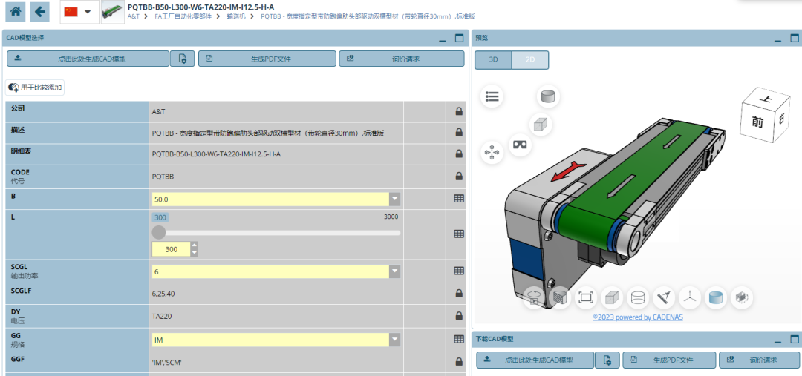Expand the B value 50.0 dropdown
The width and height of the screenshot is (802, 376).
coord(394,199)
